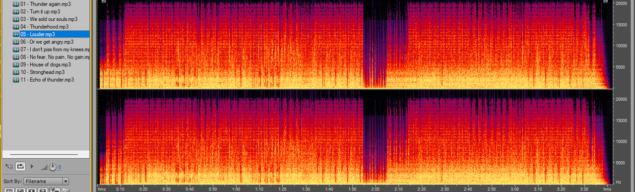Screen dimensions: 635x192
Task: Click the 1:00 mark on the time ruler
Action: [236, 189]
